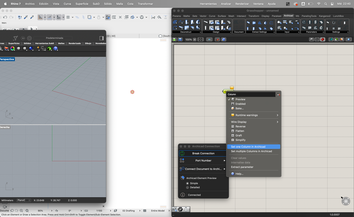Click the green refresh icon beside Break Connection
Image resolution: width=354 pixels, height=217 pixels.
(x=182, y=154)
